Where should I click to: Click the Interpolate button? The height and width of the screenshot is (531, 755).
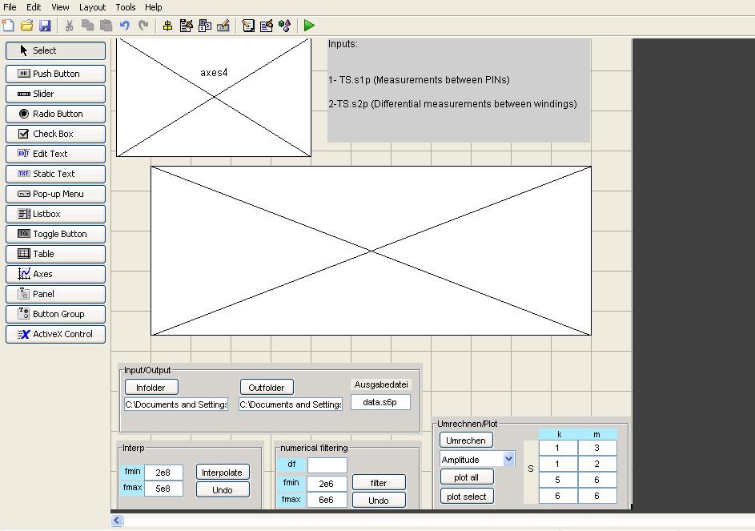(222, 473)
